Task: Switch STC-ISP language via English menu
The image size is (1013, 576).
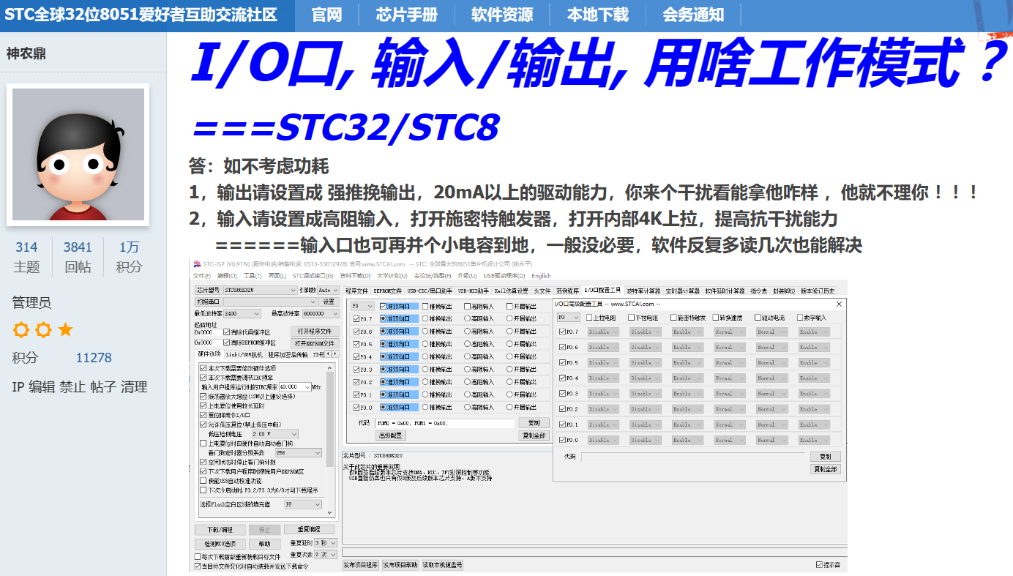Action: [541, 276]
